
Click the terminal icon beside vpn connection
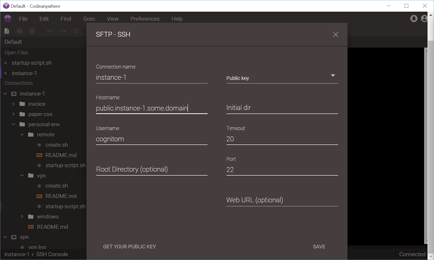click(14, 237)
